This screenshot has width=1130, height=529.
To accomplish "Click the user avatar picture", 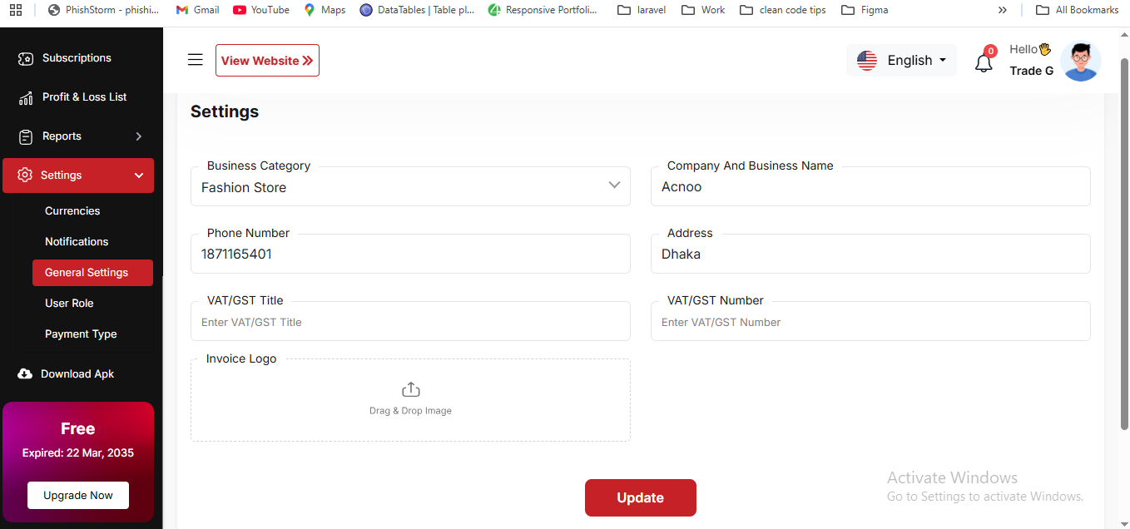I will coord(1080,62).
